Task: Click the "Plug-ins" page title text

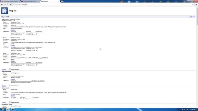Action: pyautogui.click(x=13, y=11)
